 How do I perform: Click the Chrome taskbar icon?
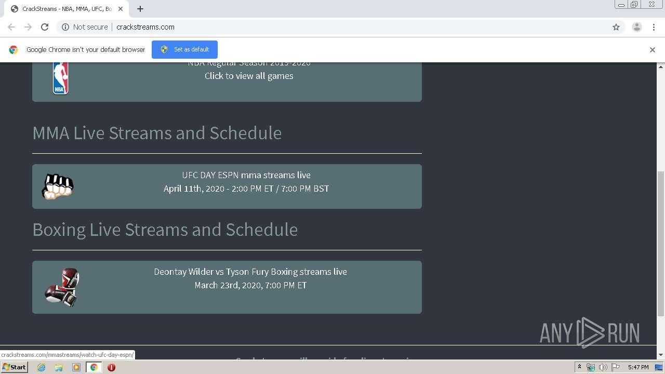(x=94, y=367)
